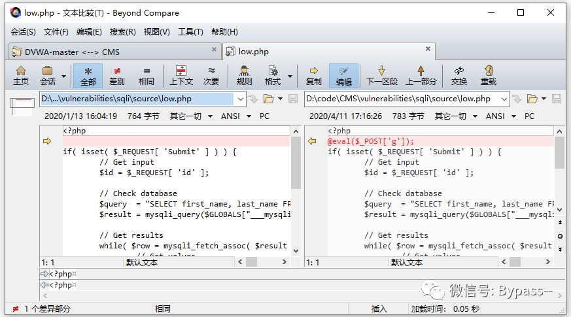The image size is (571, 317).
Task: Click left pane PC line-ending label
Action: [264, 116]
